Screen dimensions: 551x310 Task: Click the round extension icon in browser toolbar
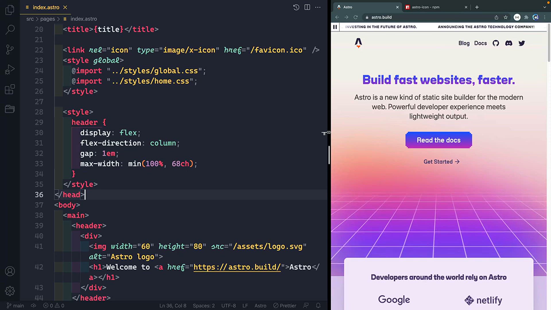point(517,17)
